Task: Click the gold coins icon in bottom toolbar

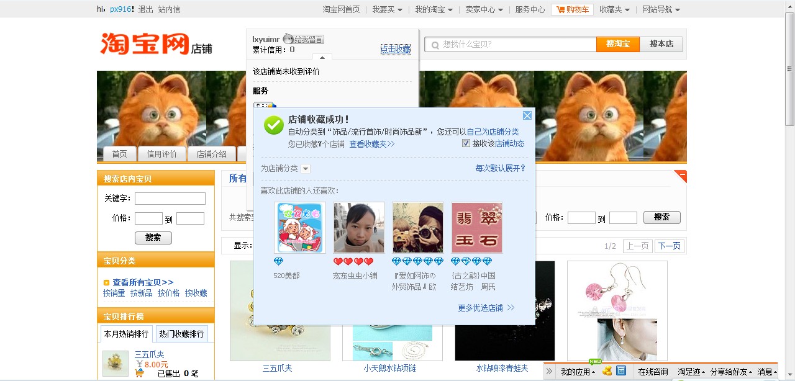Action: click(607, 371)
